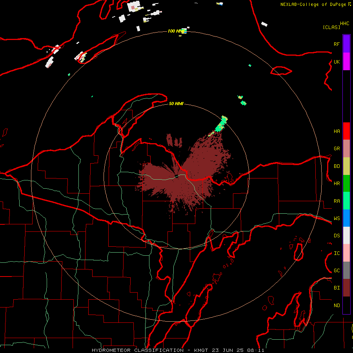Image resolution: width=353 pixels, height=353 pixels.
Task: Click the 'IC' legend label
Action: [337, 253]
